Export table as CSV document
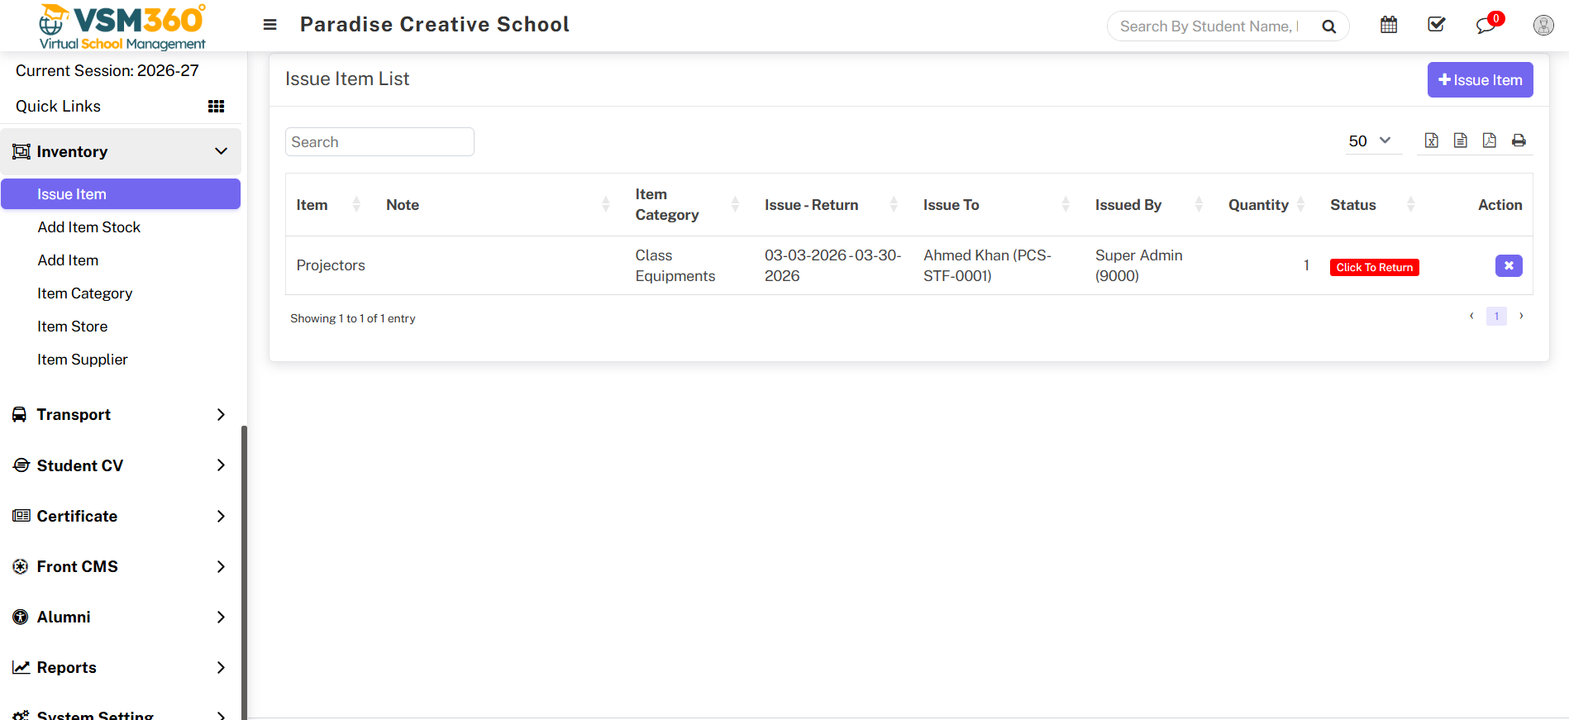1569x720 pixels. click(1461, 141)
